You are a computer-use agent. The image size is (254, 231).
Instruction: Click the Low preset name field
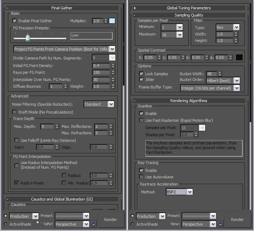(91, 35)
